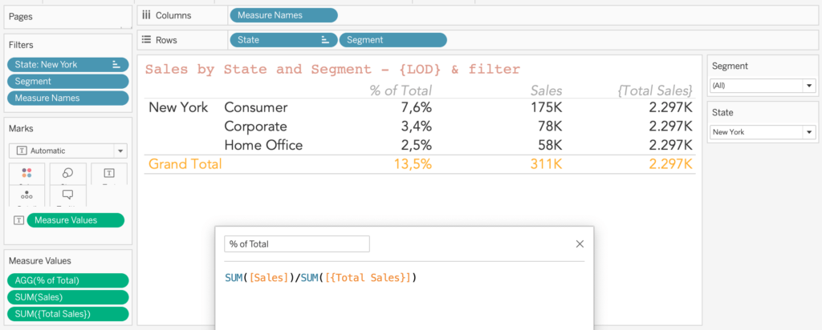Select the Segment pill on Rows shelf
The image size is (822, 330).
[393, 39]
